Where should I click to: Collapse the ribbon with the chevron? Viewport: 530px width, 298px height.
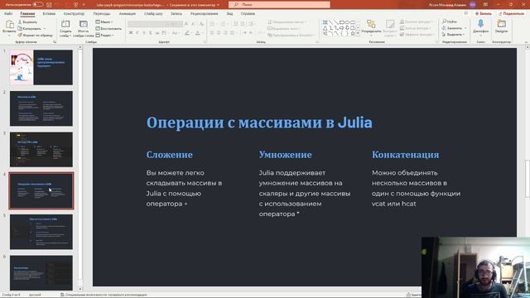[527, 42]
